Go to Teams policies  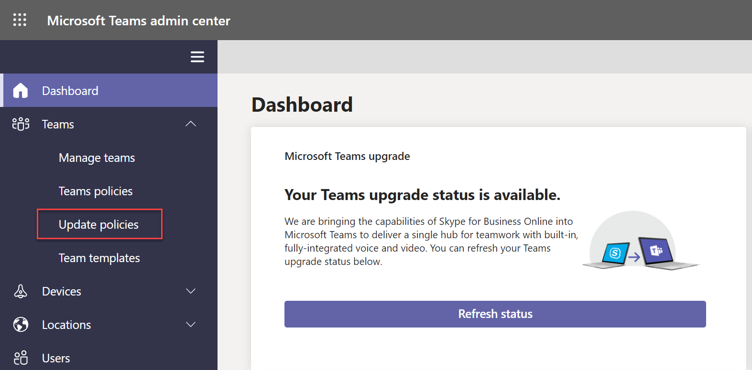tap(96, 191)
